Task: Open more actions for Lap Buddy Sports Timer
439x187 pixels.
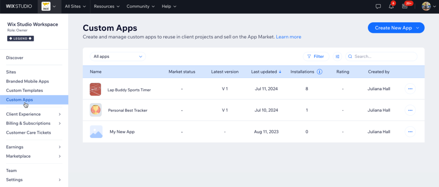Action: point(410,89)
